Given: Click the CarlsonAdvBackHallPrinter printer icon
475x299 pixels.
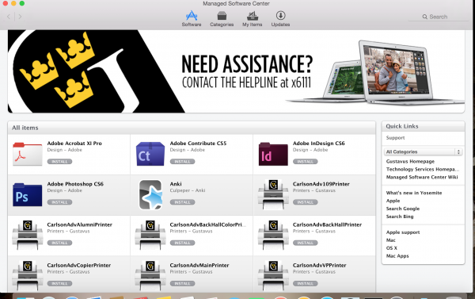Looking at the screenshot, I should (273, 235).
